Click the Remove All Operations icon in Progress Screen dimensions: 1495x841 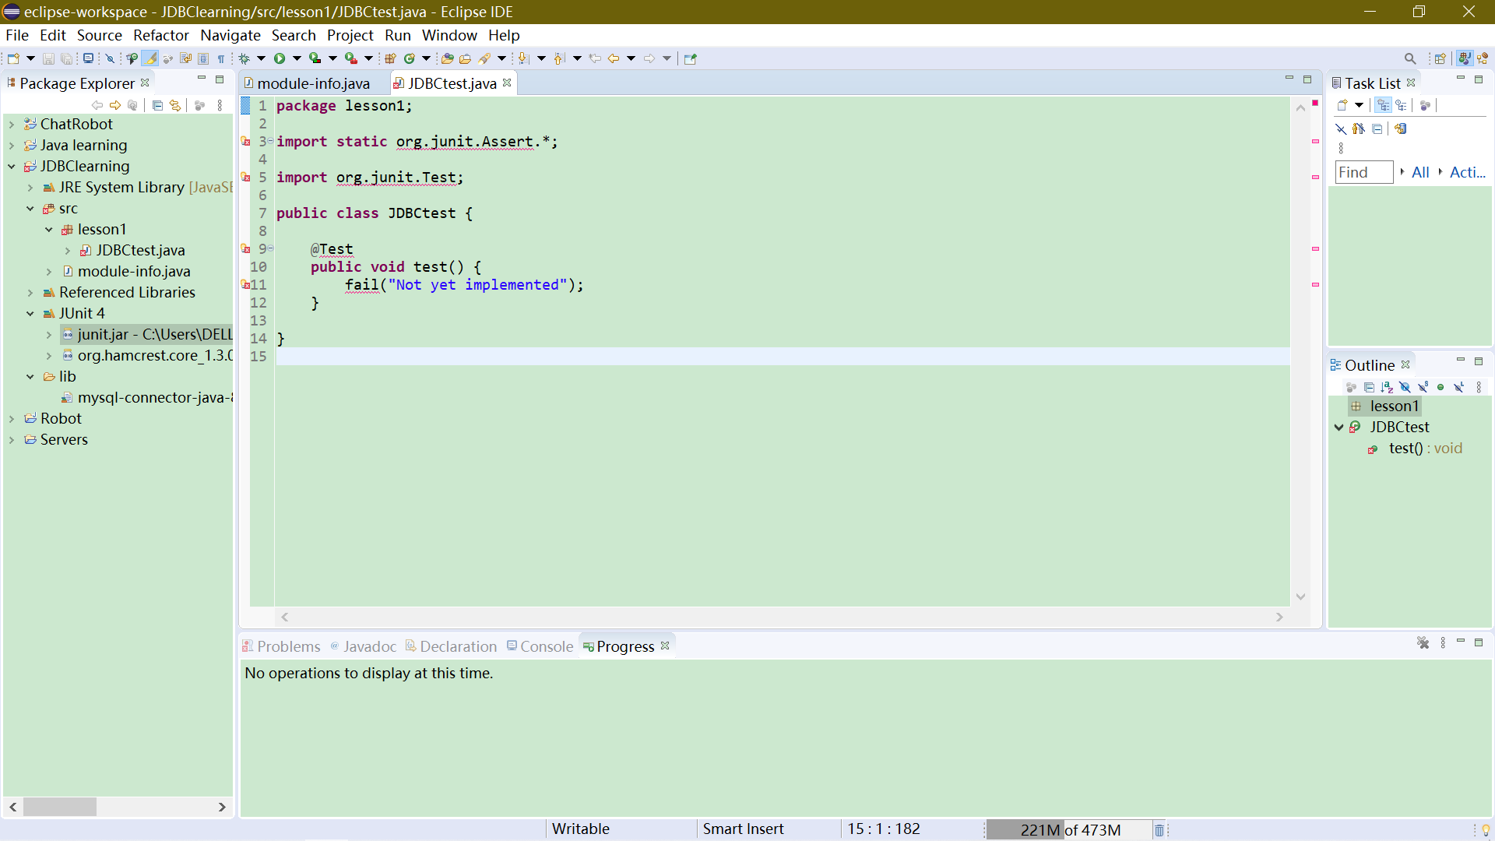[1423, 643]
